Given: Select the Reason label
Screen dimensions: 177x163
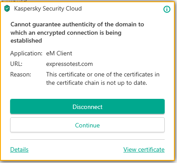Looking at the screenshot, I should tap(21, 74).
